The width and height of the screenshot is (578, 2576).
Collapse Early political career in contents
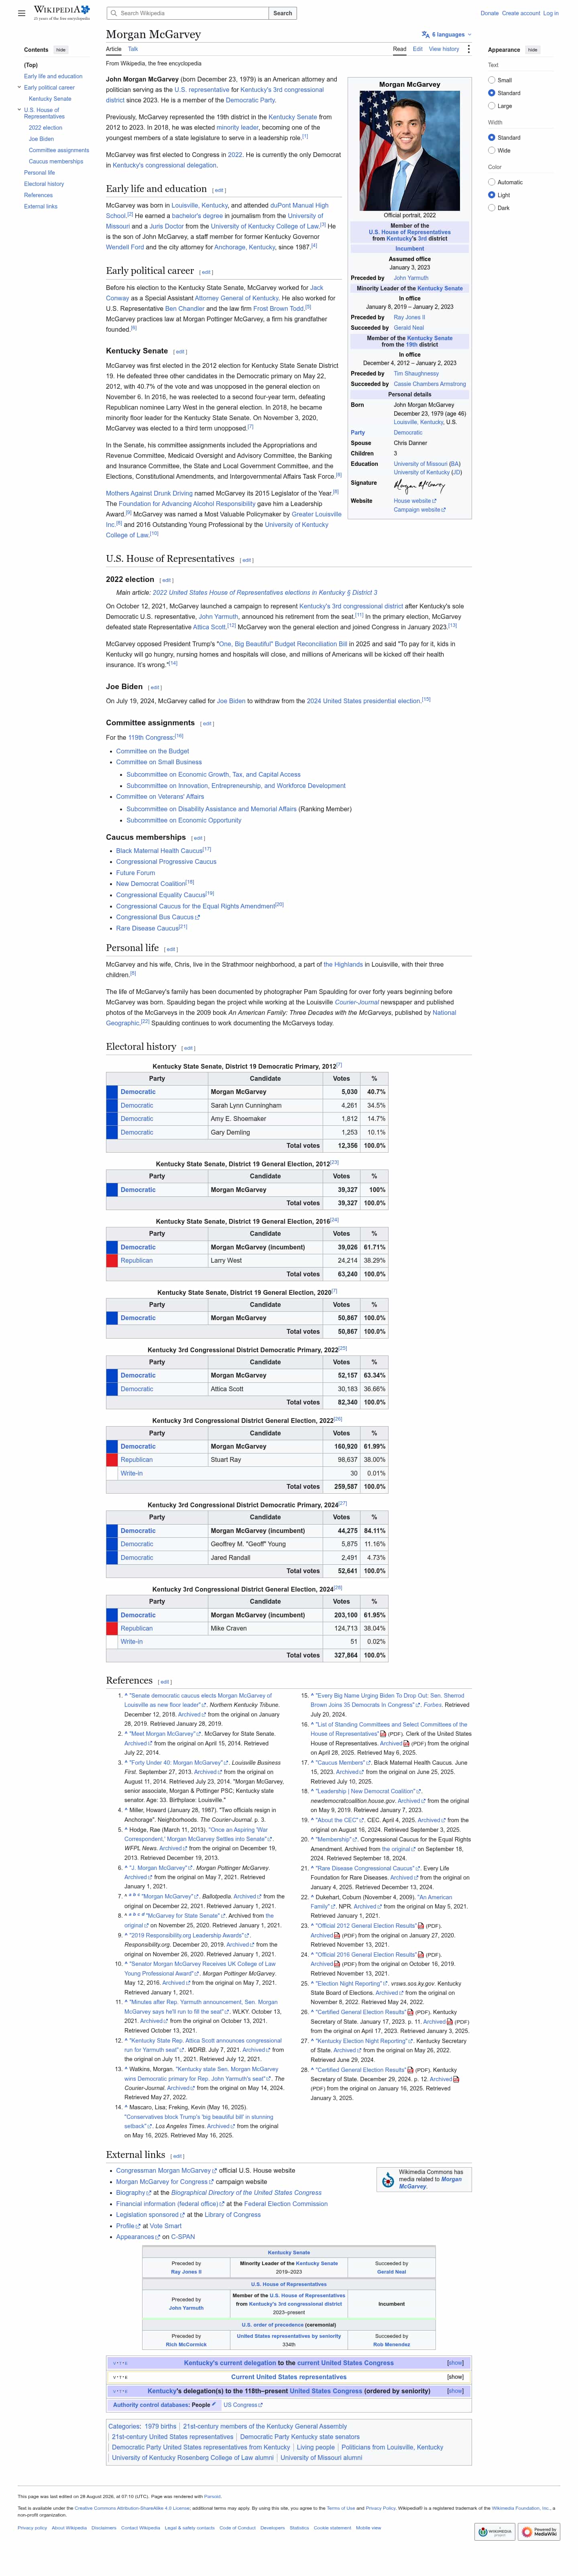point(19,87)
